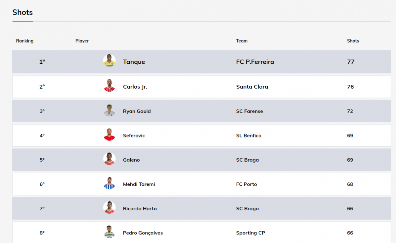Screen dimensions: 396x243
Task: Click Ricardo Horta's player avatar
Action: (109, 208)
